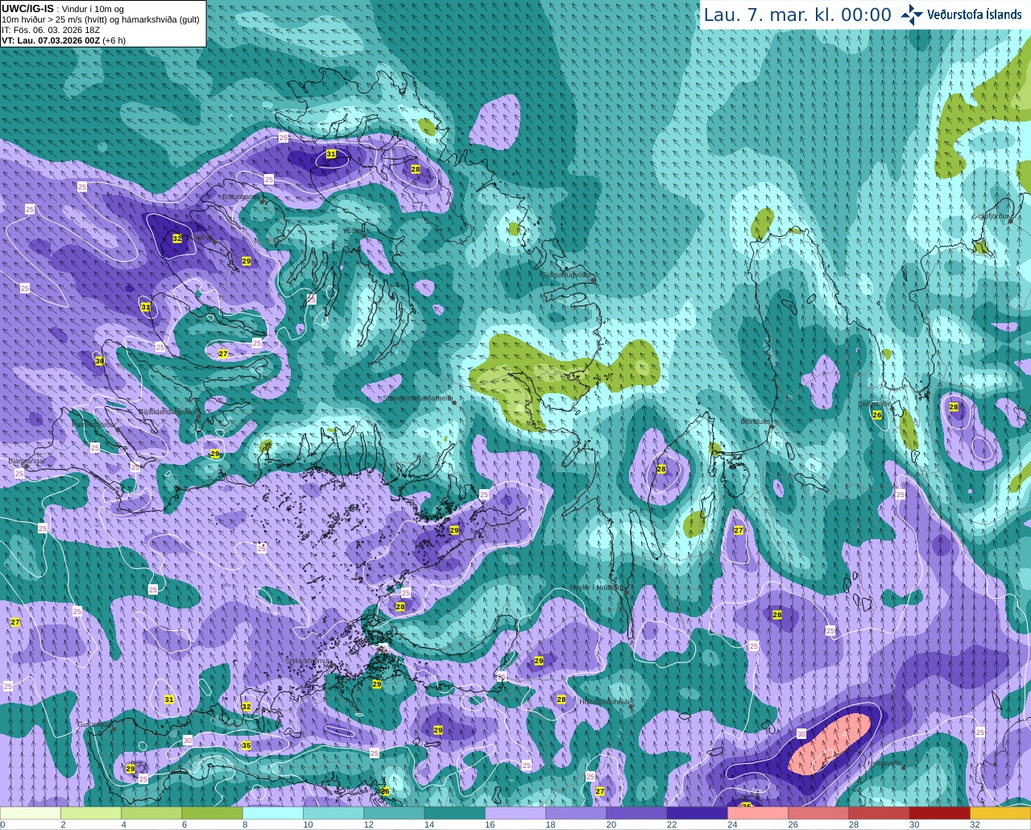Viewport: 1031px width, 830px height.
Task: Pick the 14–16 dark teal legend swatch
Action: tap(454, 813)
